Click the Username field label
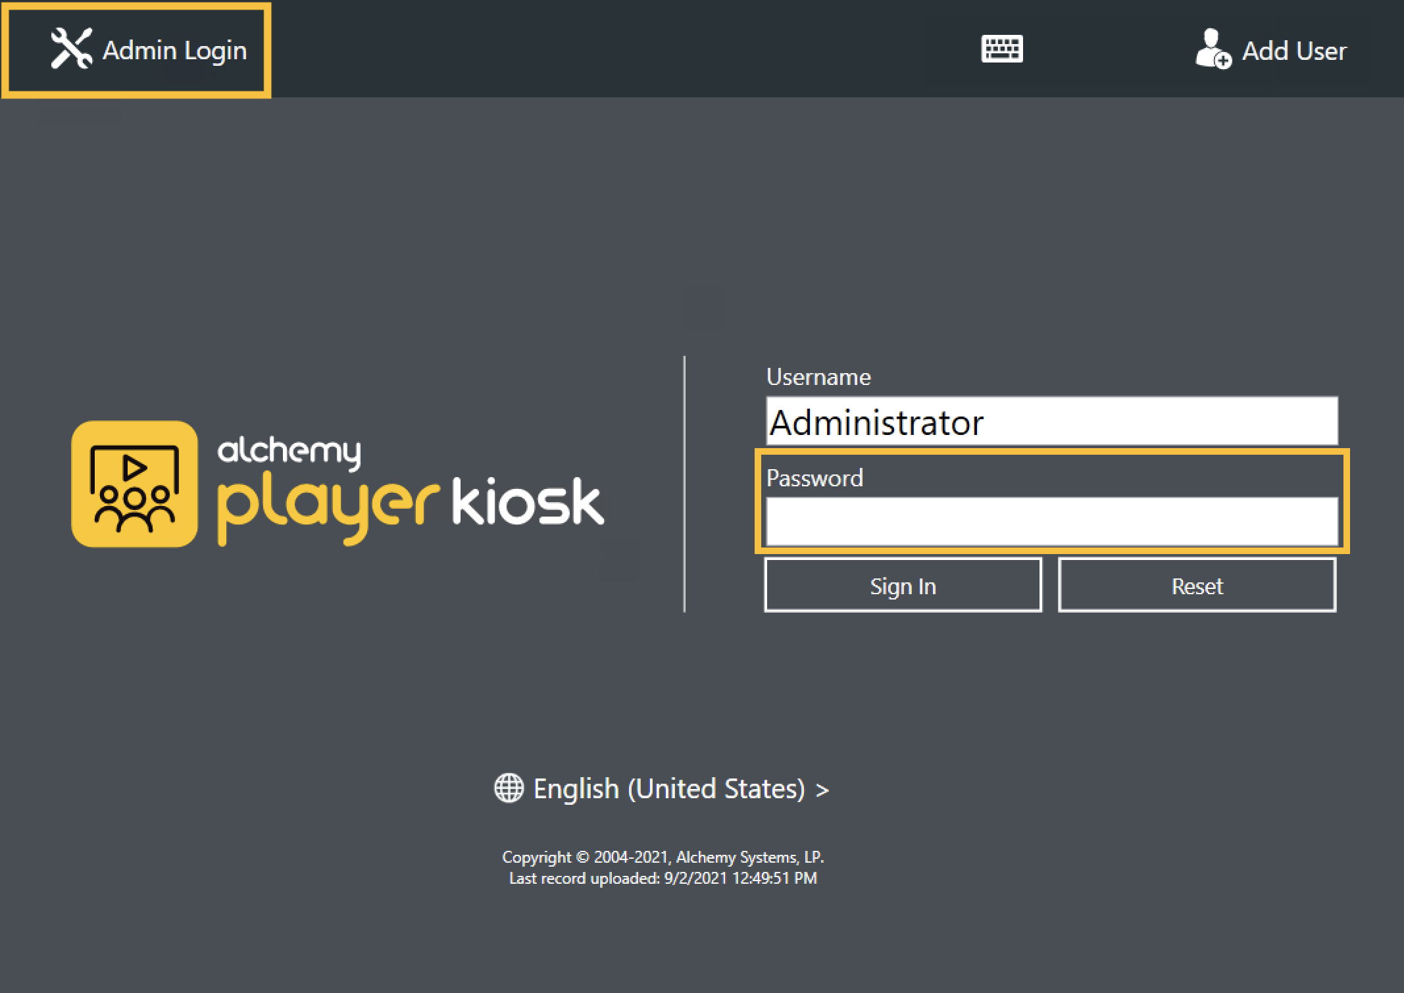The image size is (1404, 993). (x=818, y=377)
